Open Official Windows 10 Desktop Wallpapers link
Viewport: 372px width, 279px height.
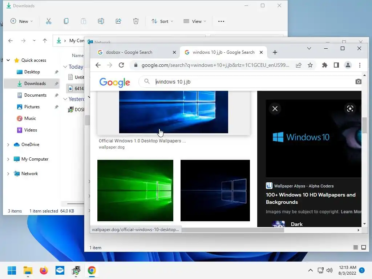[142, 141]
